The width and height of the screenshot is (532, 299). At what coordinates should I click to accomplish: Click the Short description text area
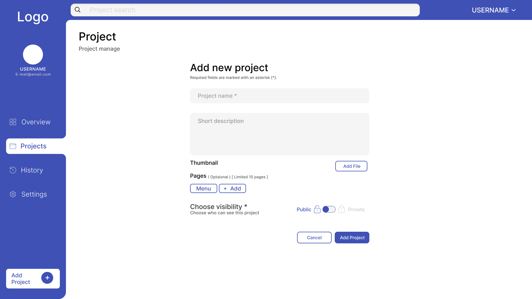pos(280,134)
